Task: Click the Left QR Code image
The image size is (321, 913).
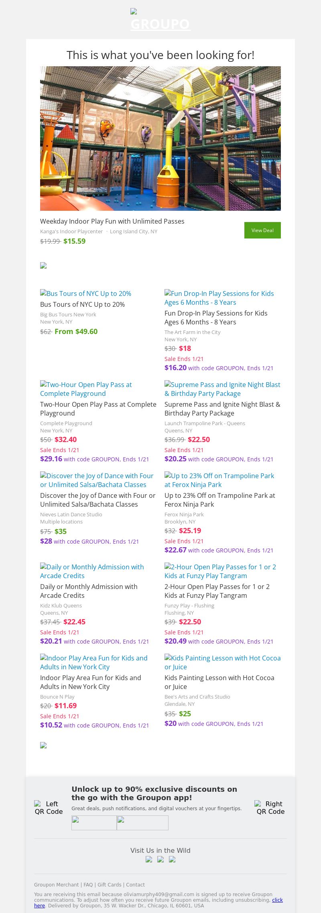Action: (x=49, y=807)
